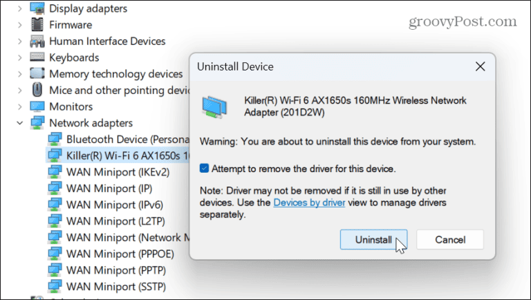The image size is (531, 300).
Task: Expand the Display adapters category
Action: click(x=19, y=8)
